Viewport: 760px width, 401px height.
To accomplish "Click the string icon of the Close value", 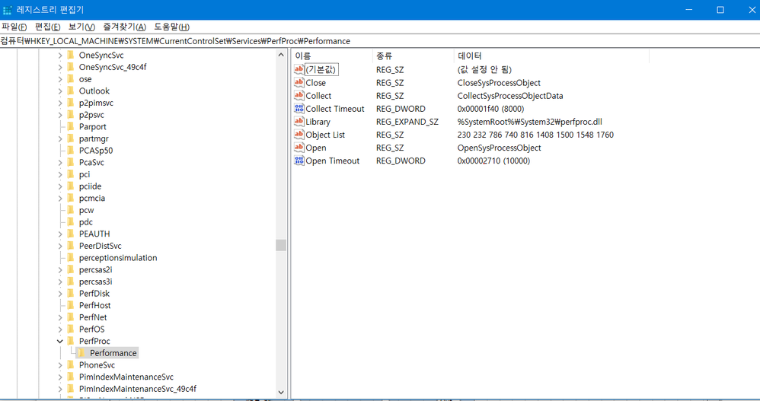I will pos(299,82).
